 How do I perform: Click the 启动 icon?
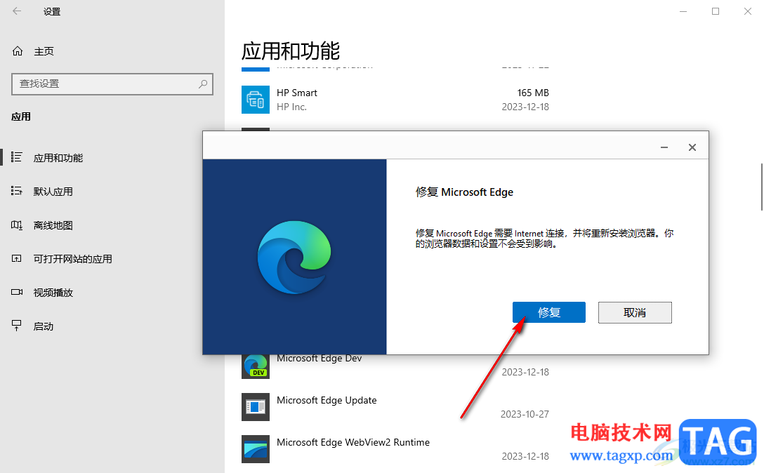click(17, 326)
